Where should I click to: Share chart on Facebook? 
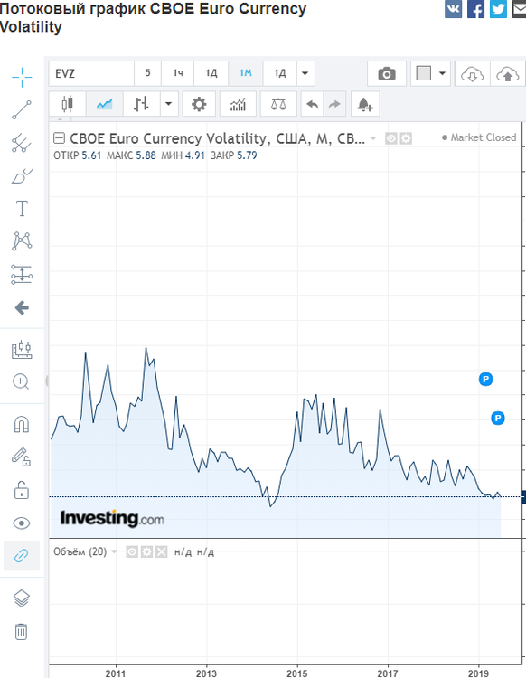(x=476, y=9)
